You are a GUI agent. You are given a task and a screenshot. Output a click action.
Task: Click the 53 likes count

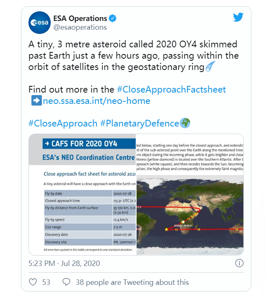pos(46,282)
